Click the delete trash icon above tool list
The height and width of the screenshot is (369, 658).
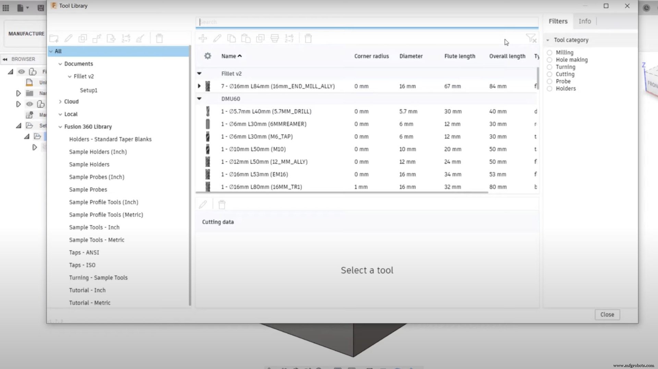308,38
